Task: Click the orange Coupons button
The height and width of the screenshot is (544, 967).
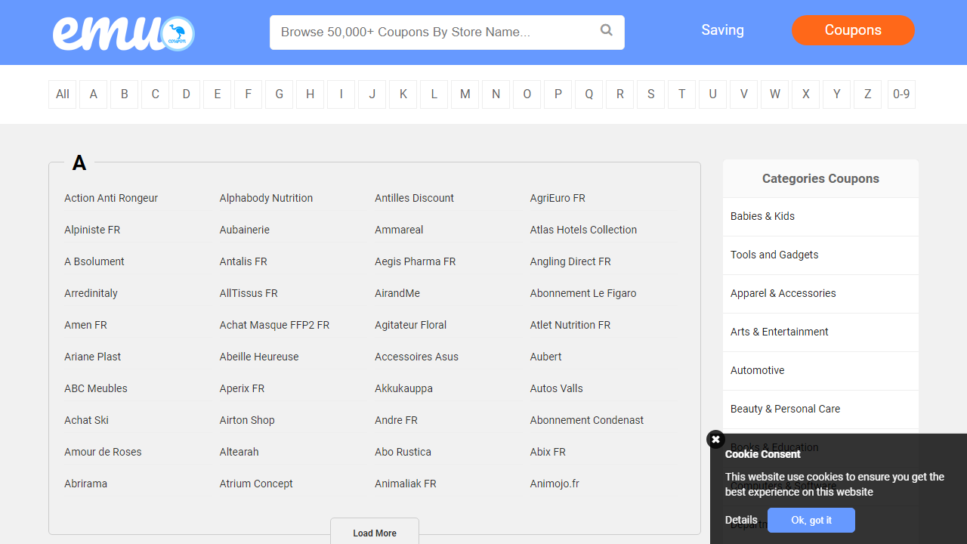Action: [x=853, y=30]
